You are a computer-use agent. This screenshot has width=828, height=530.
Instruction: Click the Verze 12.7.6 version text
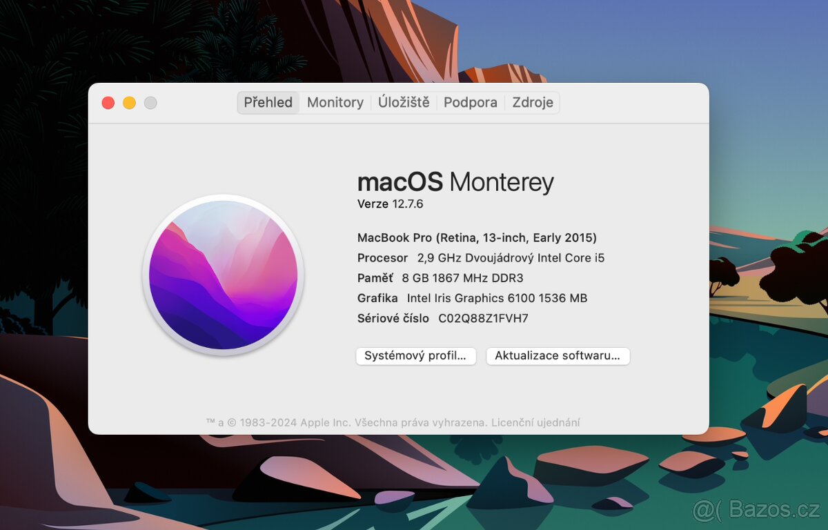click(391, 204)
